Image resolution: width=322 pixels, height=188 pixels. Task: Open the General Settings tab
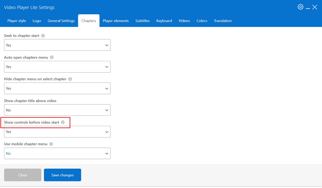[61, 21]
